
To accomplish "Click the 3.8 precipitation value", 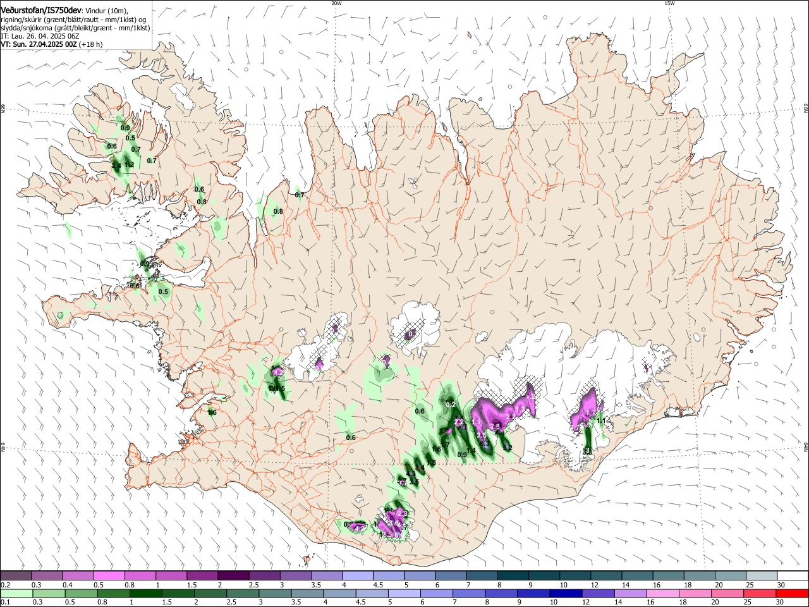I will (x=587, y=451).
